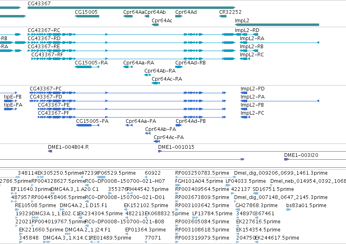Viewport: 346px width, 244px height.
Task: Click the LP13784.5prime EST label
Action: click(x=212, y=214)
